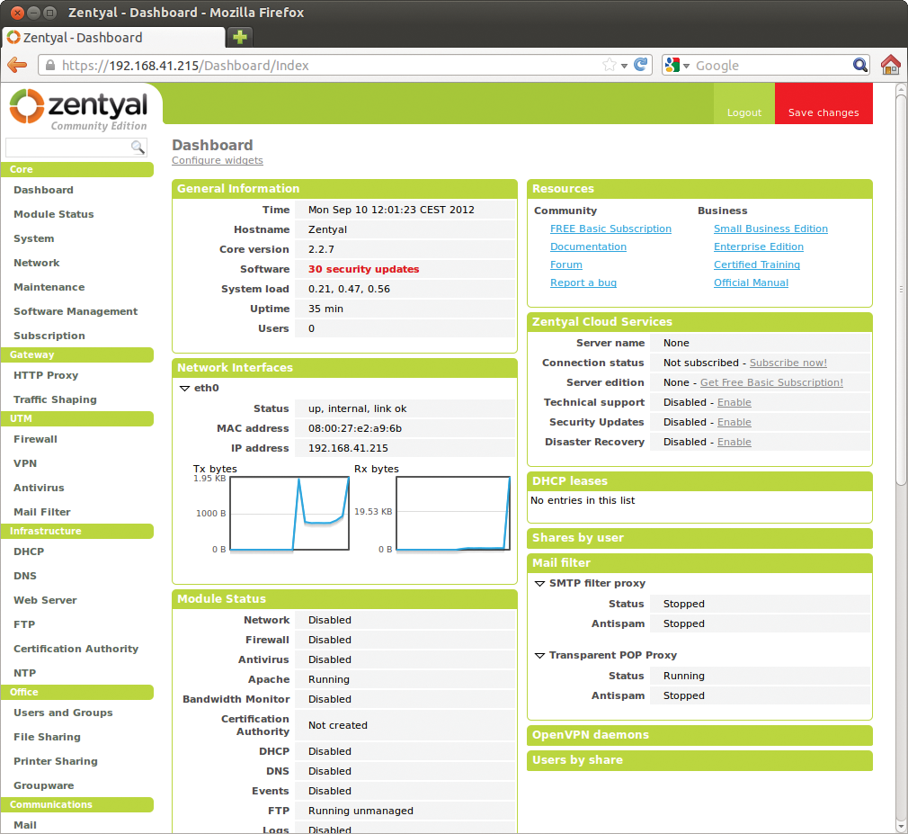Open Users and Groups in the Office section
The width and height of the screenshot is (908, 834).
pos(63,713)
